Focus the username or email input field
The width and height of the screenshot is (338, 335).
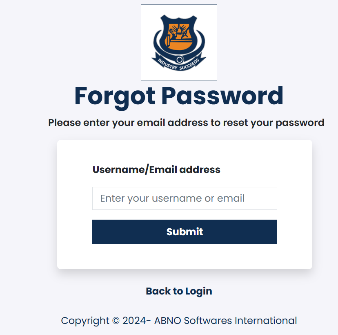(x=185, y=198)
